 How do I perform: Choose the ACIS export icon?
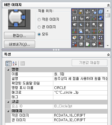pos(94,38)
